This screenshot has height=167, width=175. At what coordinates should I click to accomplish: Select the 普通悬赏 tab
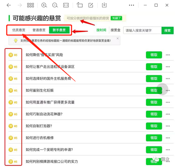[x=39, y=30]
